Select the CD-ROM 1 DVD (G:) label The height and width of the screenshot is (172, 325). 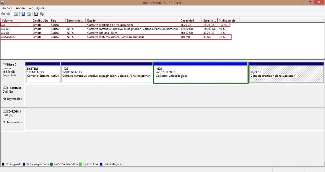point(13,119)
